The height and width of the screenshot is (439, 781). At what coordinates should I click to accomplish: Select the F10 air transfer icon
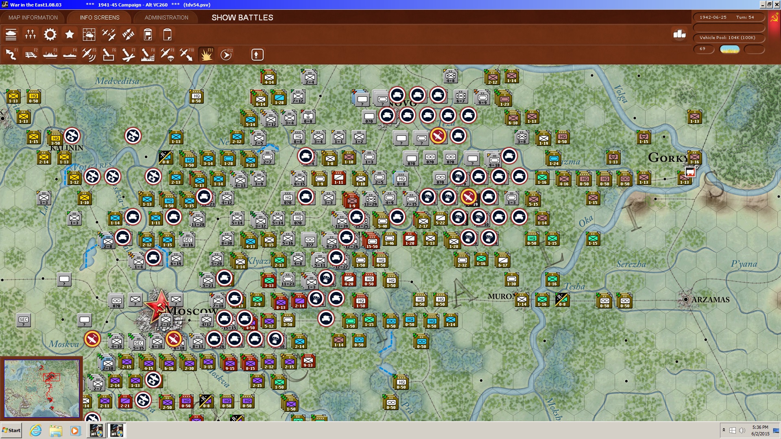click(x=187, y=54)
